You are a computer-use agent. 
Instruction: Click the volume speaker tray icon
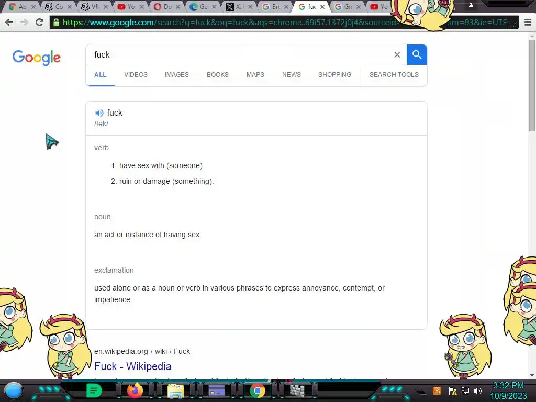tap(478, 390)
